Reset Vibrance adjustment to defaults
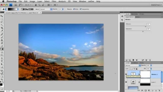The width and height of the screenshot is (163, 92). point(146,60)
